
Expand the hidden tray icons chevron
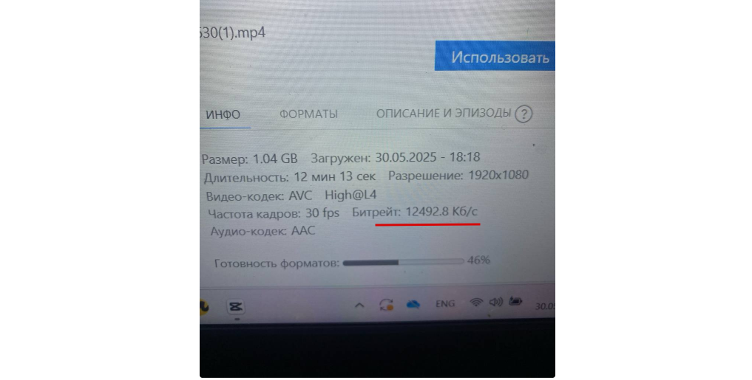(359, 305)
